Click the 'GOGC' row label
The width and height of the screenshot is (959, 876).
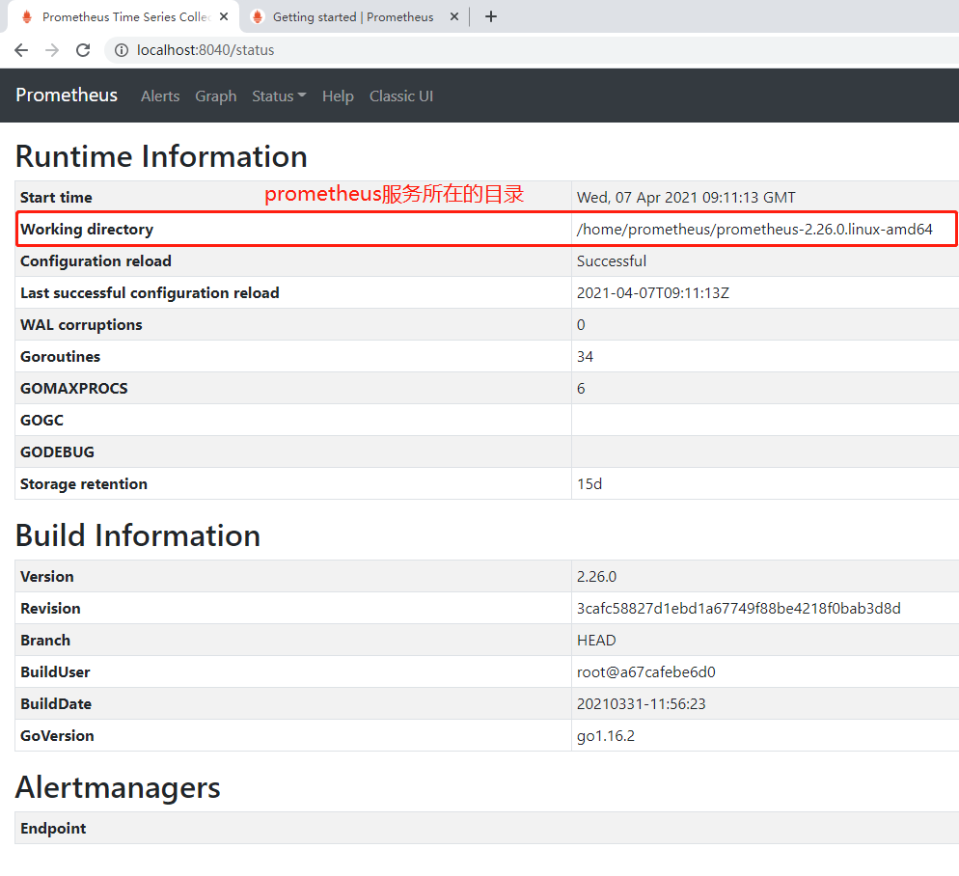(41, 421)
